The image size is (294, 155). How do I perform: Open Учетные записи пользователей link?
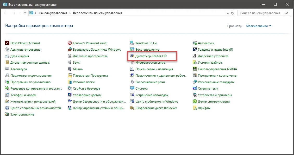coord(33,102)
